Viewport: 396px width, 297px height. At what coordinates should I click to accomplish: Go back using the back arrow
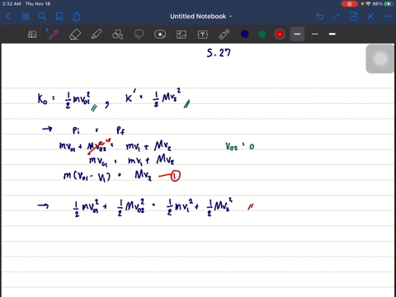pos(8,16)
